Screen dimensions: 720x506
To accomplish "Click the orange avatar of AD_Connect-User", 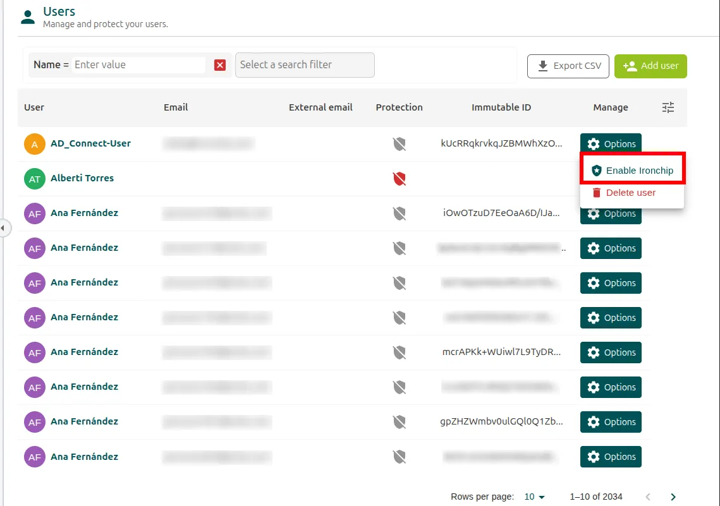I will (34, 144).
